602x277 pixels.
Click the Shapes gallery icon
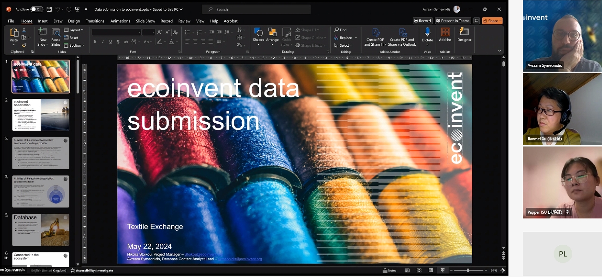coord(258,33)
